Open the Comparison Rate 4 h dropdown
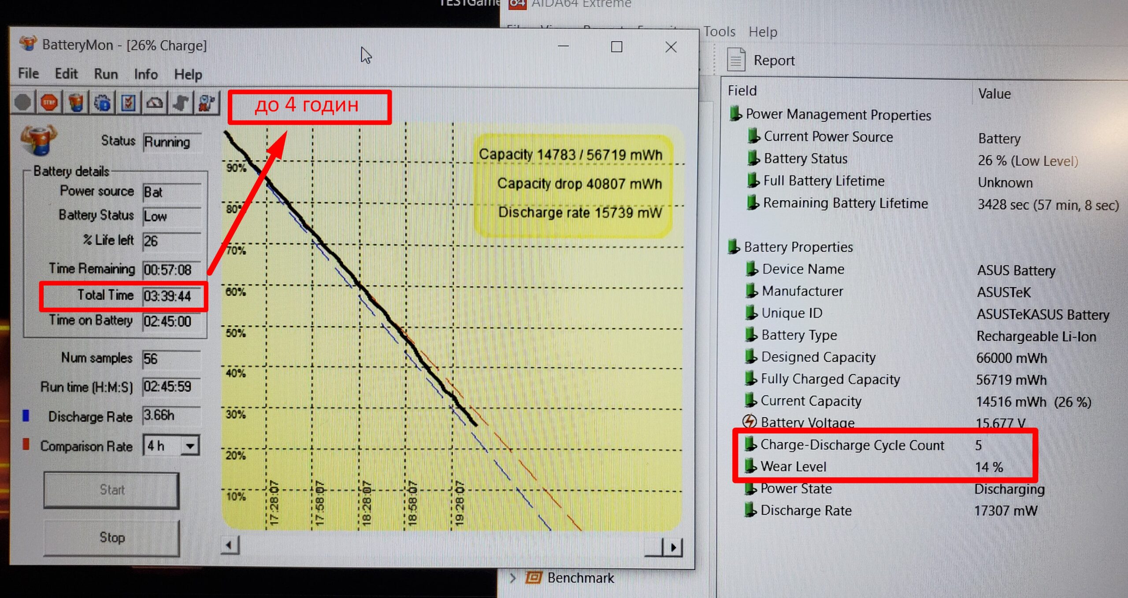1128x598 pixels. tap(190, 446)
